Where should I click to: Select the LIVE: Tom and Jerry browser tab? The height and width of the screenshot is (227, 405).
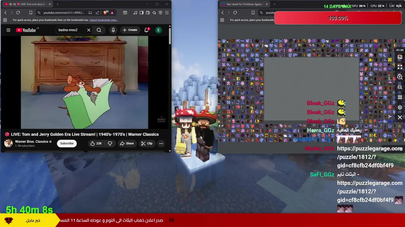point(27,4)
